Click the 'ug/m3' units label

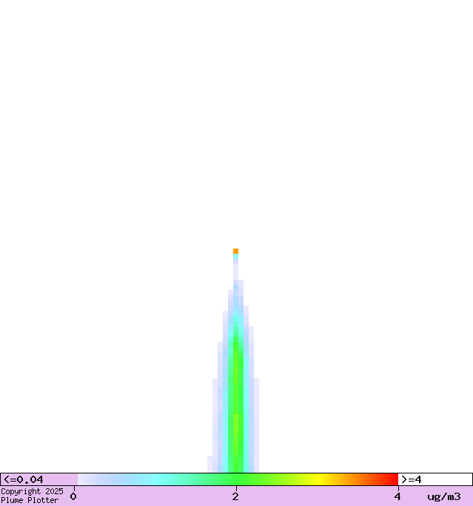[444, 496]
